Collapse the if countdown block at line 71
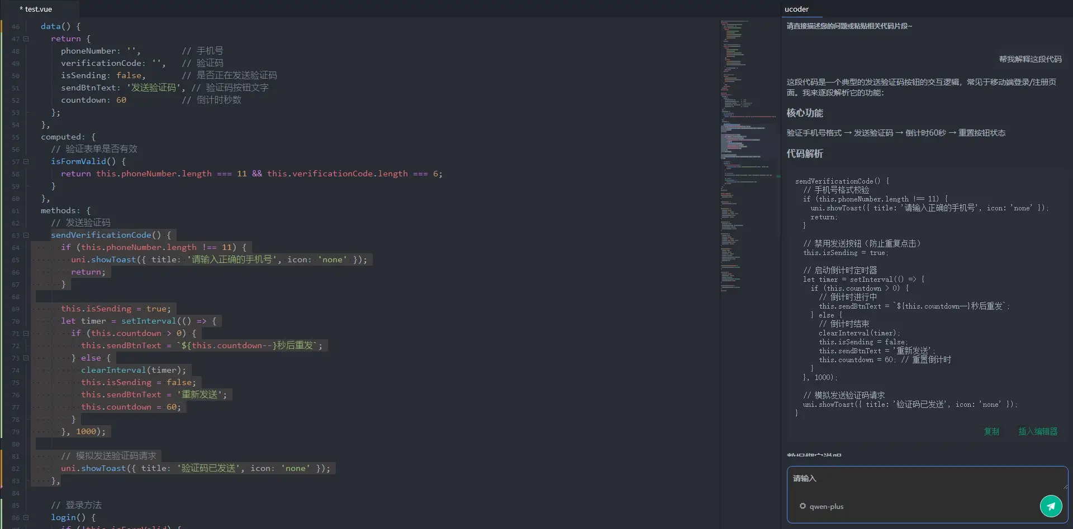Image resolution: width=1073 pixels, height=529 pixels. pos(26,334)
